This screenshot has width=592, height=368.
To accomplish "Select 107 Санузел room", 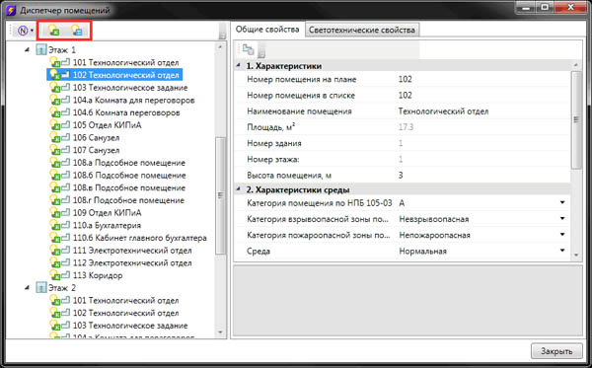I will 96,150.
